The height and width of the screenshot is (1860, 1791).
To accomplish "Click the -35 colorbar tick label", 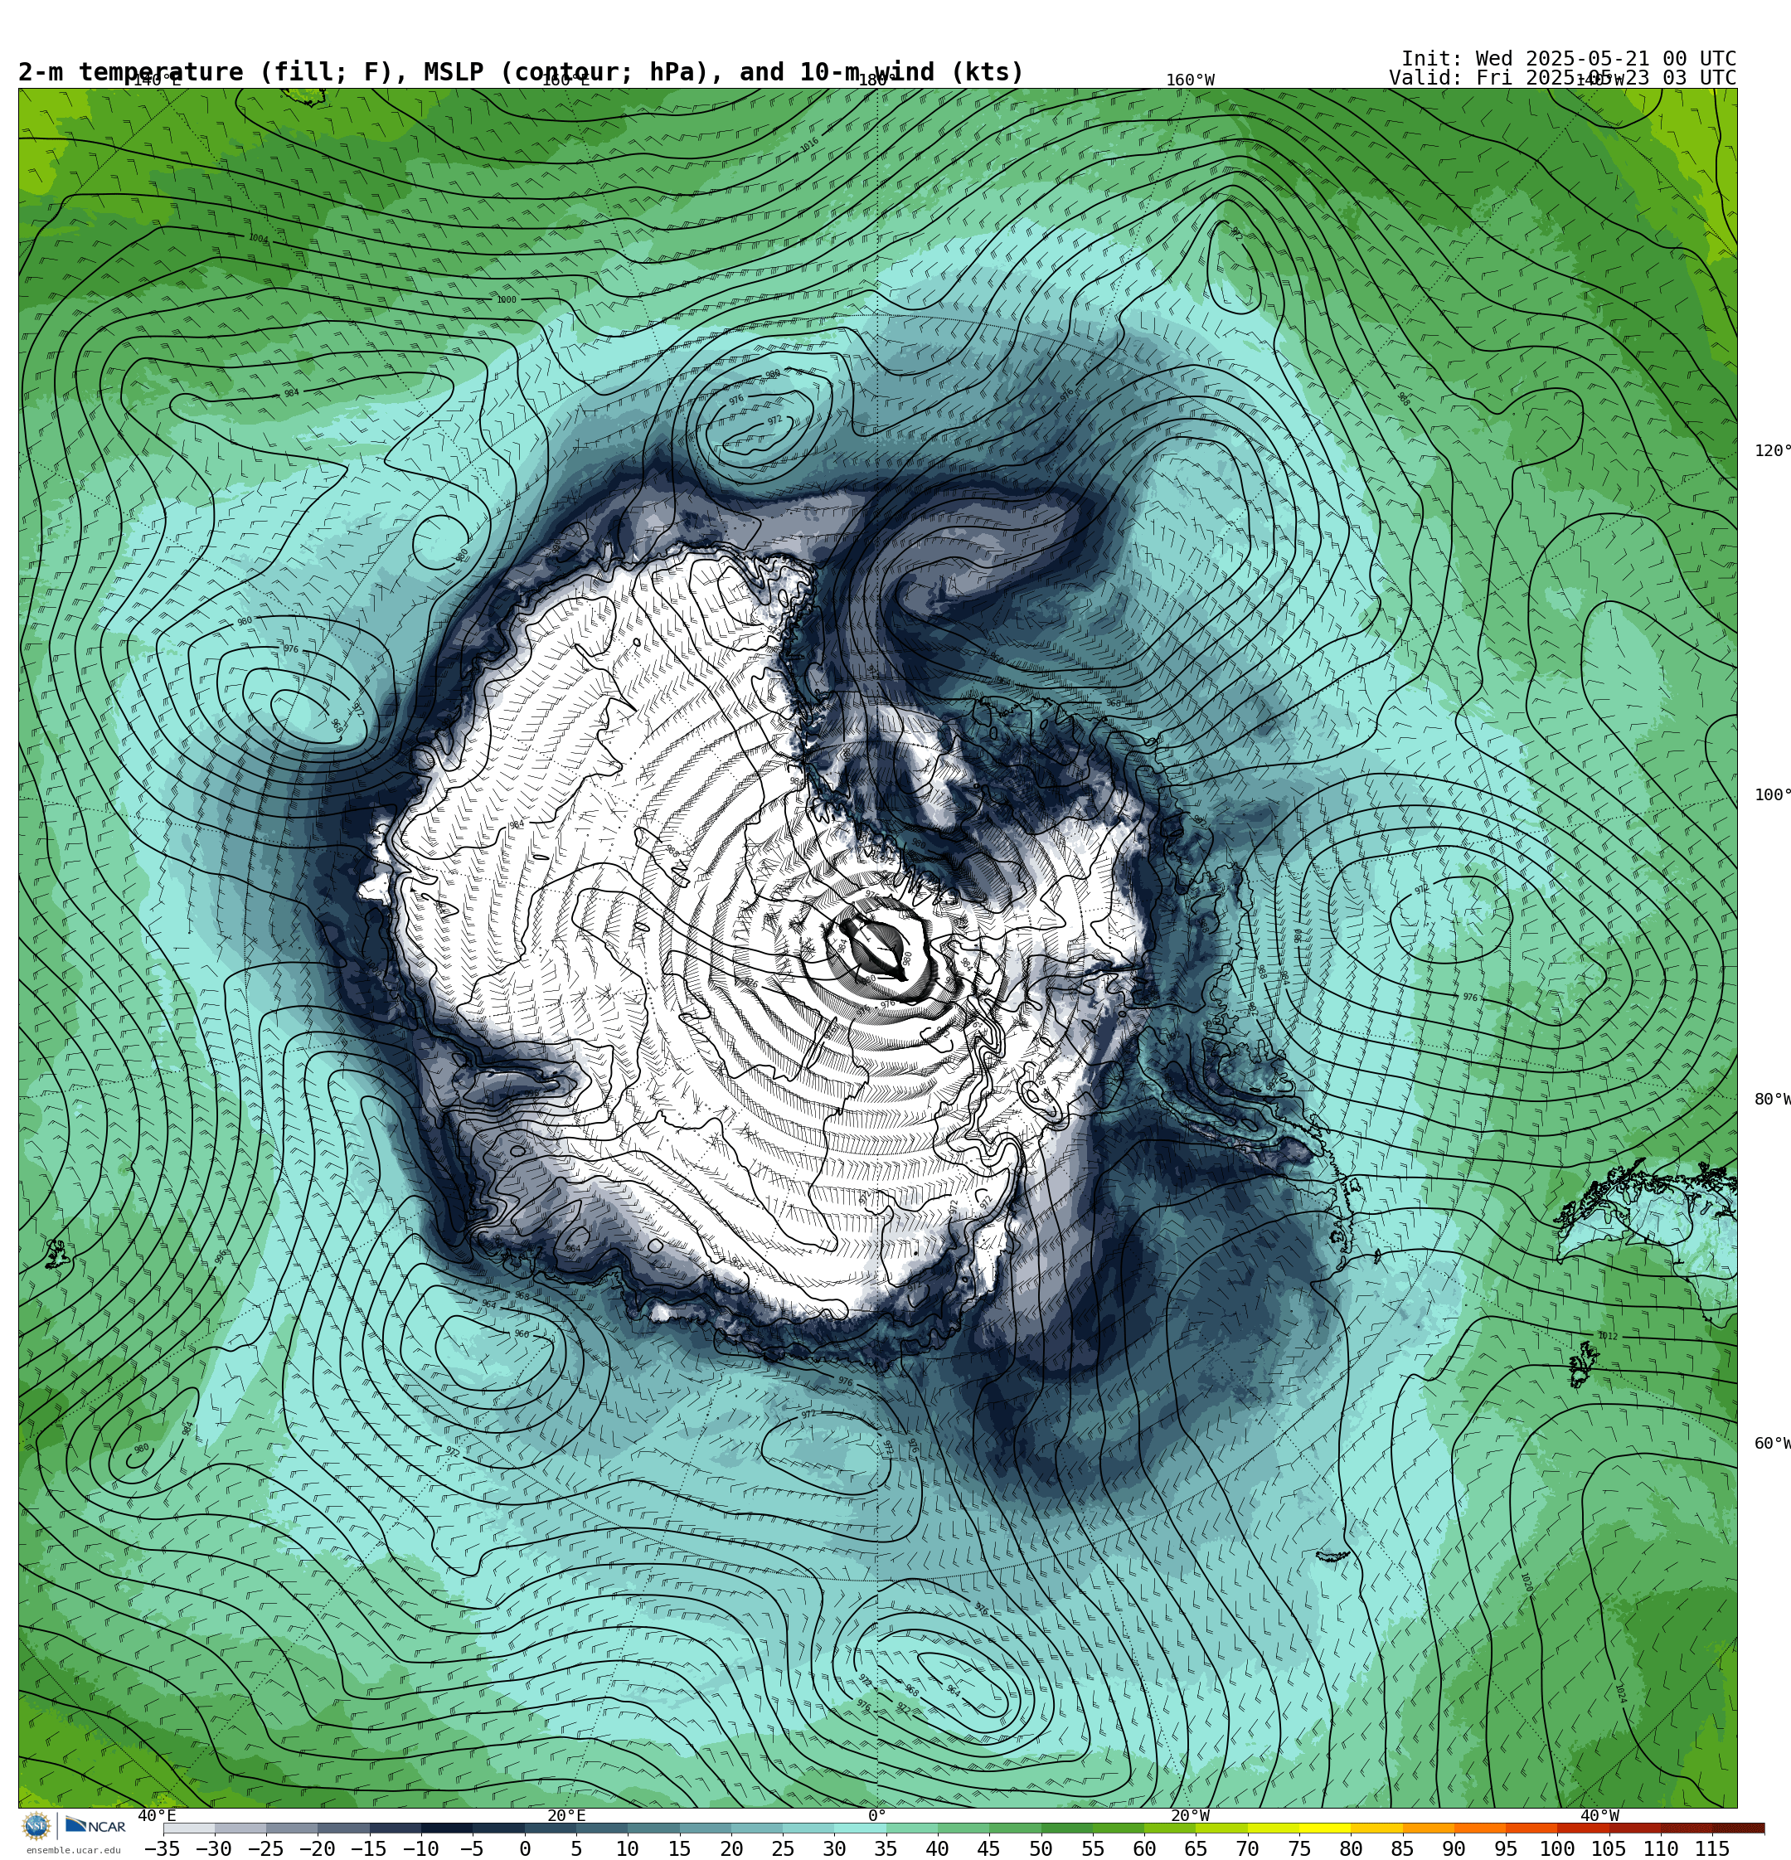I will pos(163,1849).
